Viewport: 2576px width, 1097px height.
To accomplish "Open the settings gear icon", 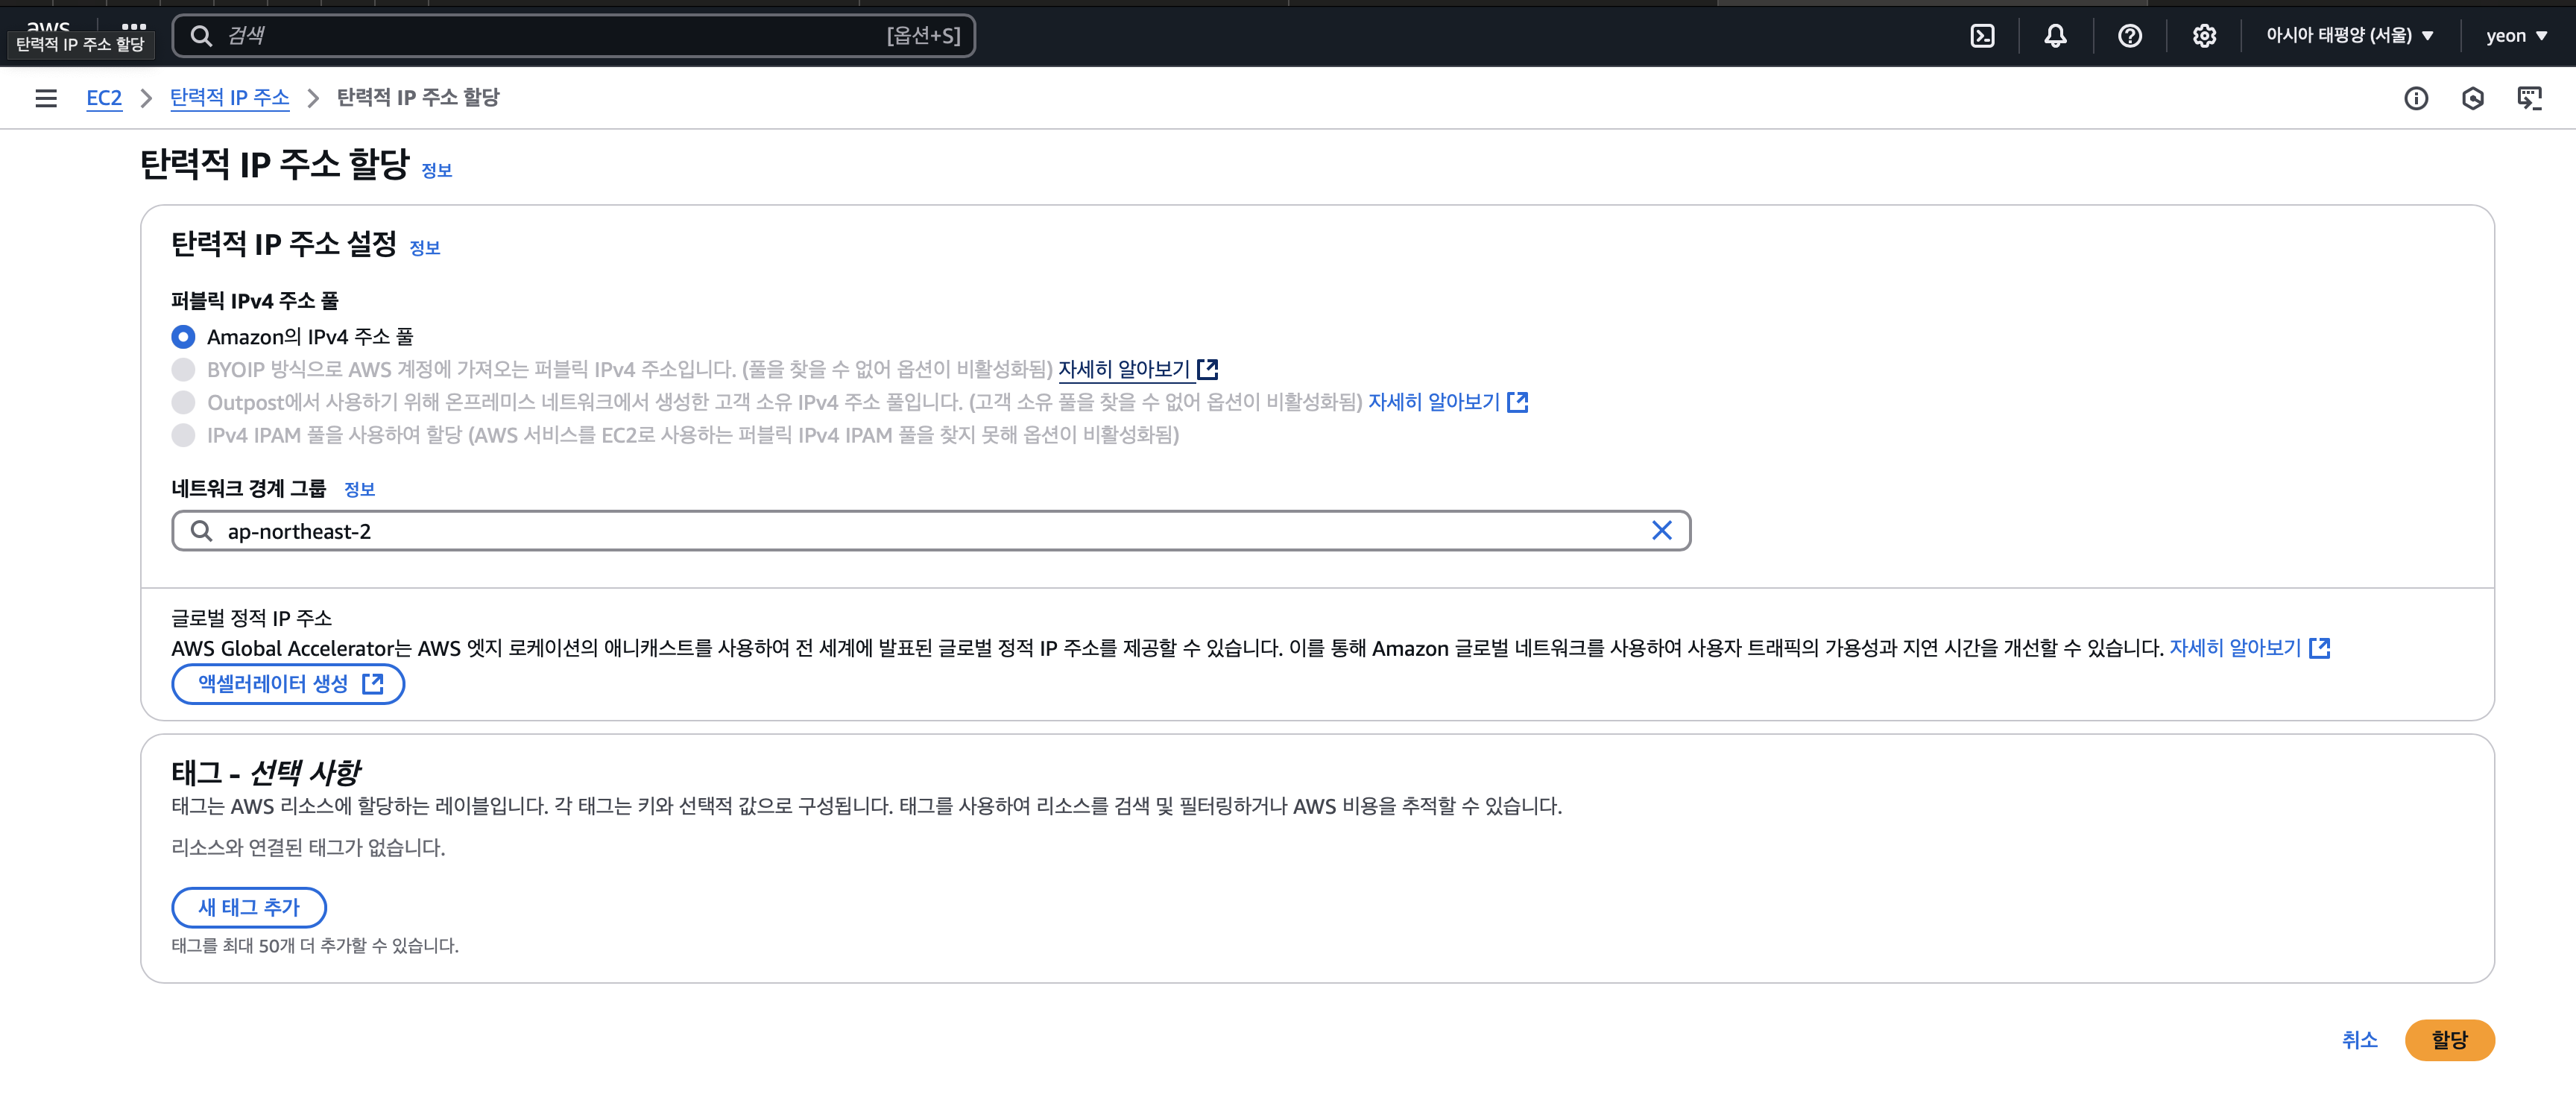I will coord(2203,36).
